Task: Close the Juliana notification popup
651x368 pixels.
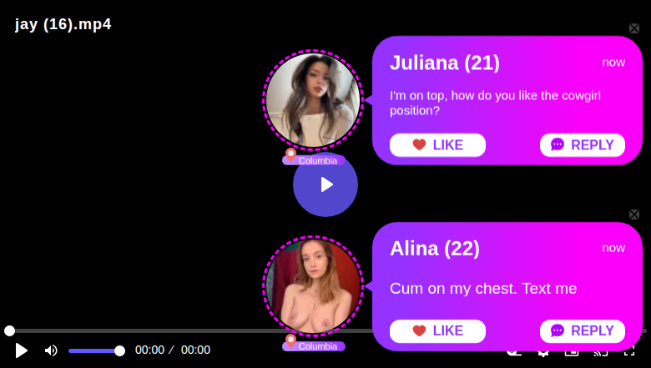Action: [x=634, y=28]
